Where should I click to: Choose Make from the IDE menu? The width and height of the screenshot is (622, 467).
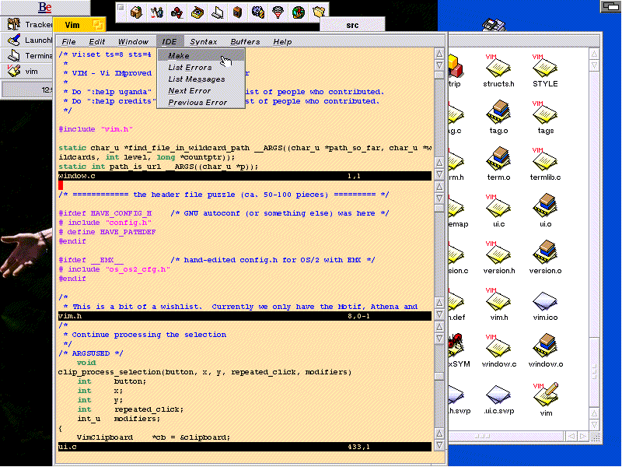click(179, 56)
